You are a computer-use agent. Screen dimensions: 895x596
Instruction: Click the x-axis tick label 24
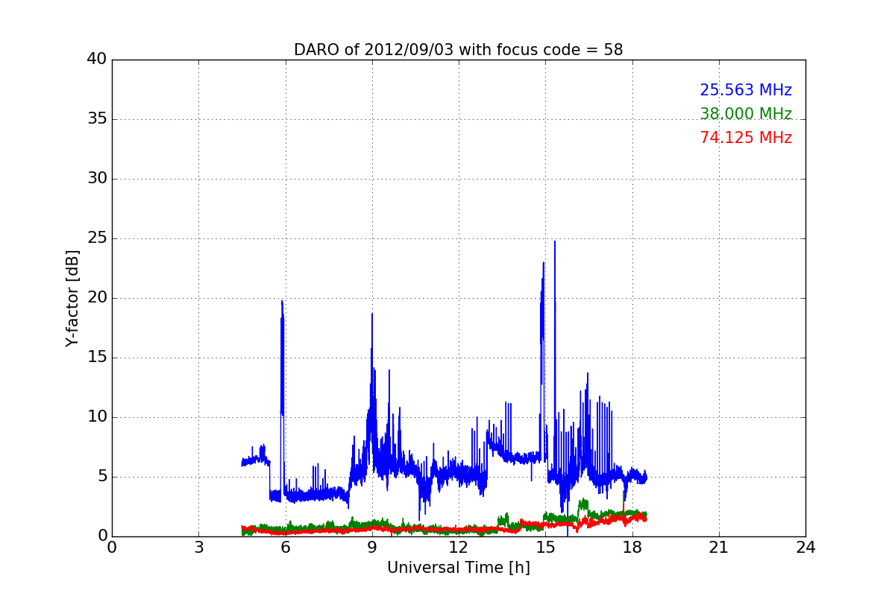805,547
